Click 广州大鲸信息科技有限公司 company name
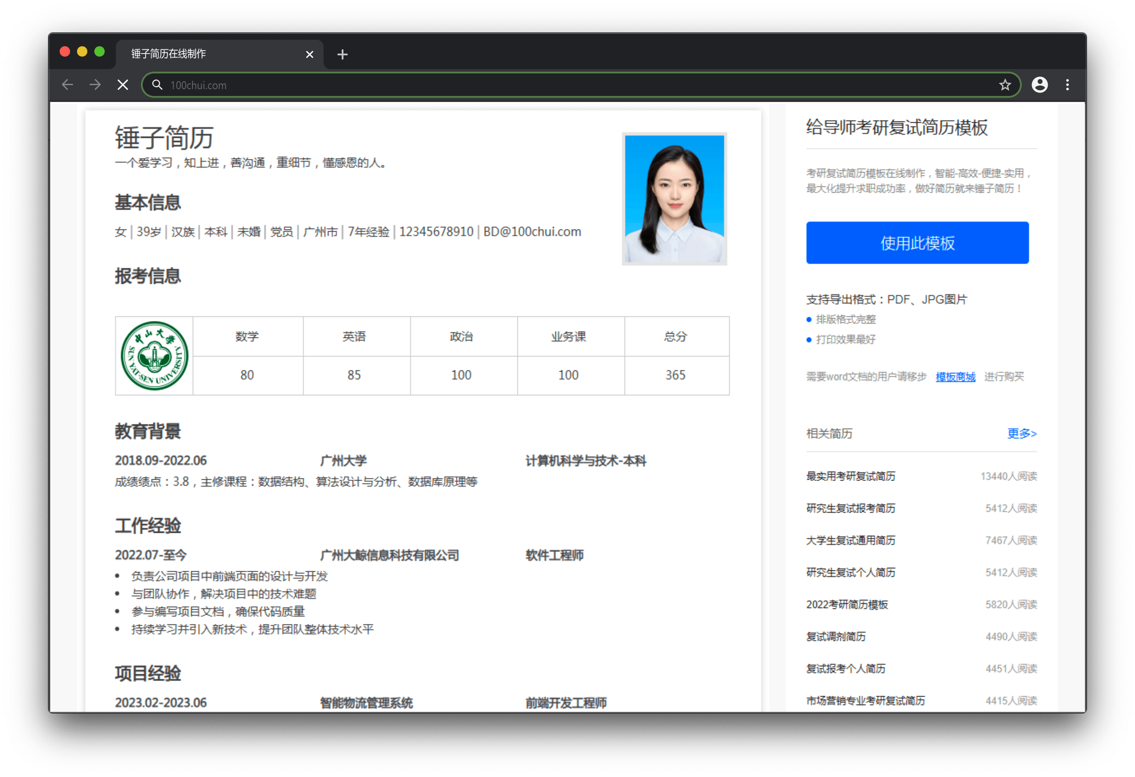Screen dimensions: 1135x777 coord(389,555)
